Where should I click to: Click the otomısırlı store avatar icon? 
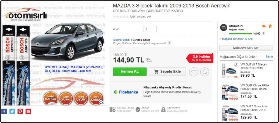tap(223, 28)
